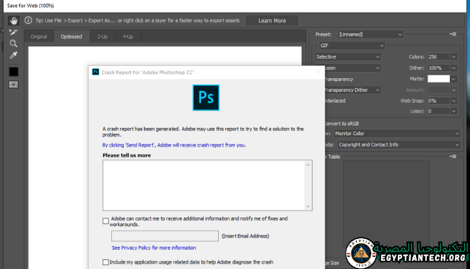Screen dimensions: 470x269
Task: Open the Colors 256 dropdown
Action: [454, 56]
